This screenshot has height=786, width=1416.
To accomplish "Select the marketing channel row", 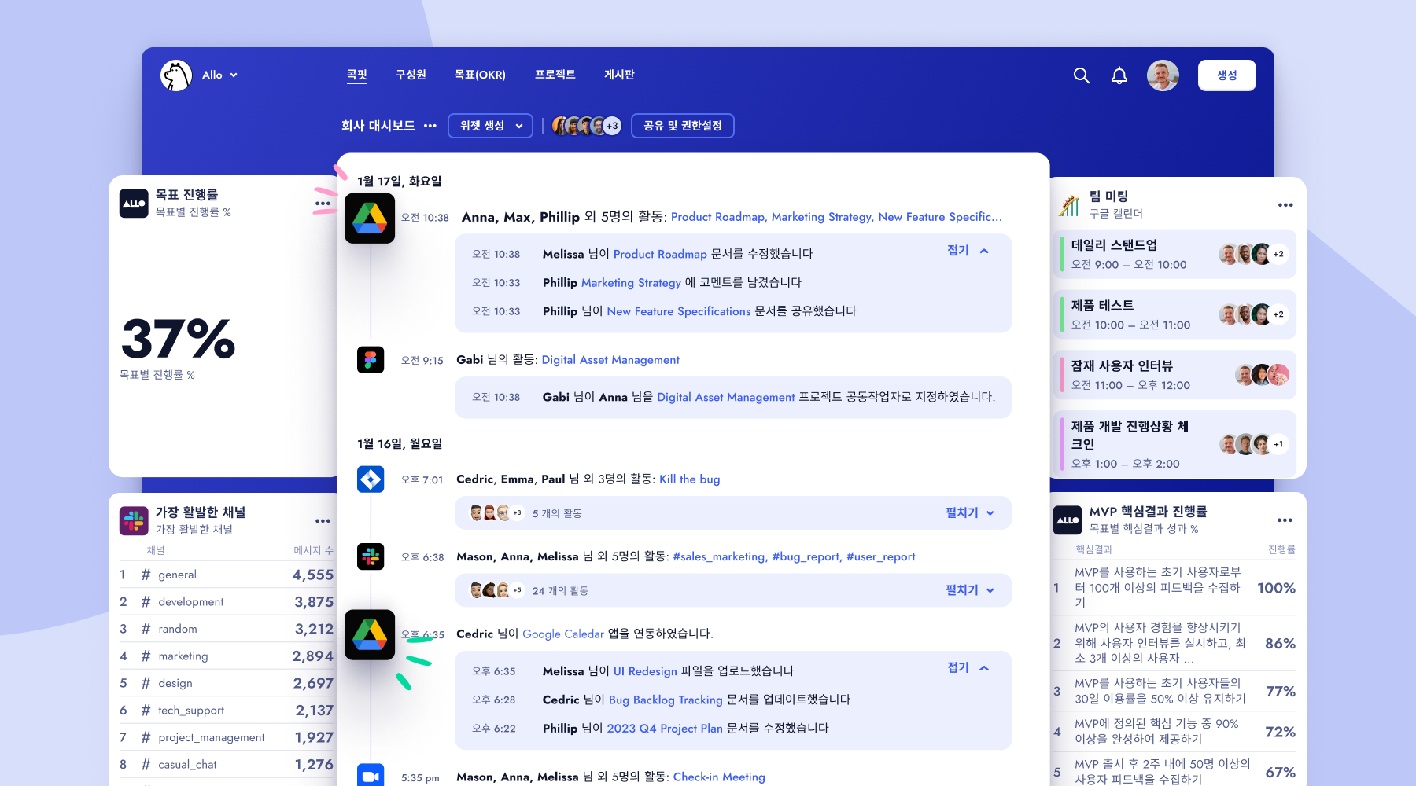I will (x=227, y=656).
